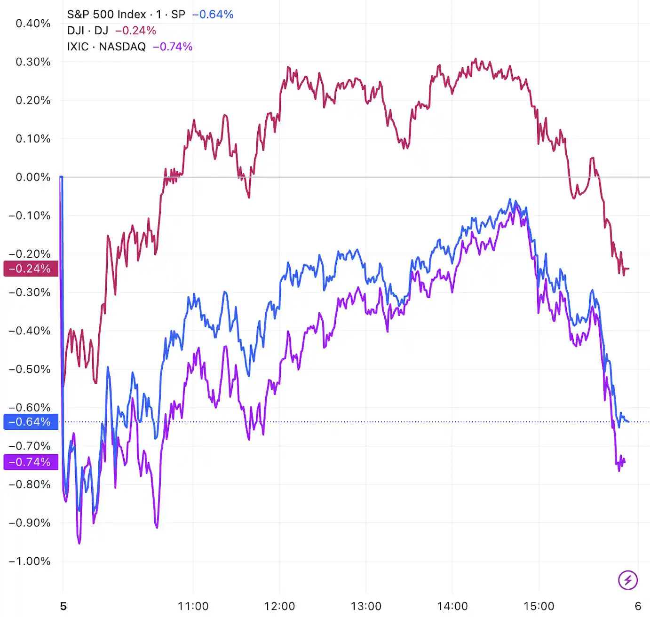This screenshot has width=650, height=617.
Task: Click the 12:00 time axis label
Action: [279, 606]
